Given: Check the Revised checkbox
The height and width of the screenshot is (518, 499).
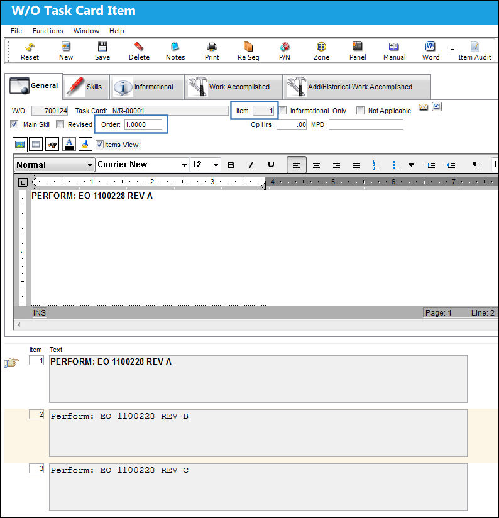Looking at the screenshot, I should tap(60, 124).
